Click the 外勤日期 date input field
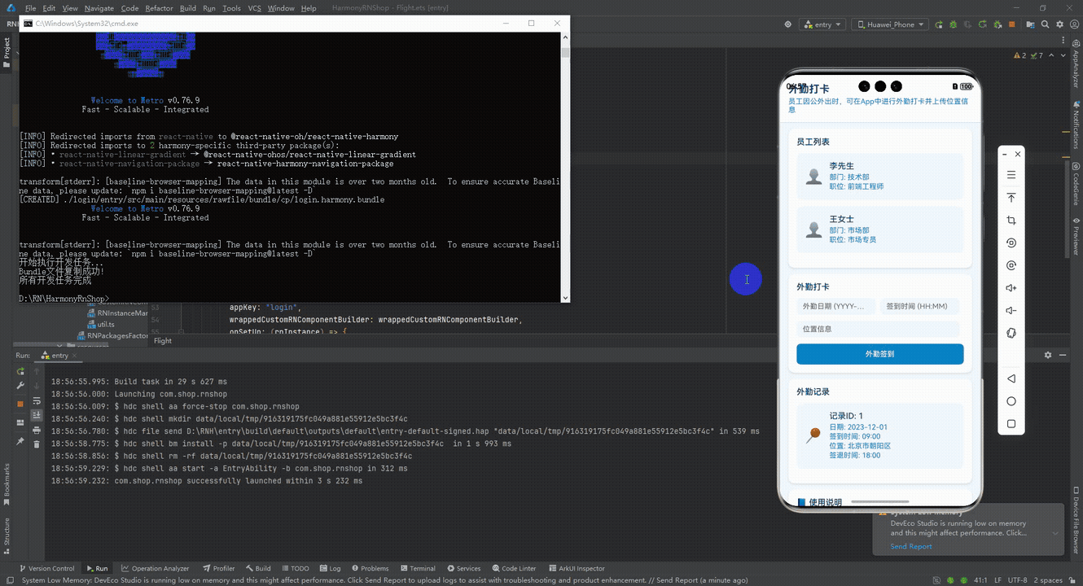The image size is (1083, 586). (x=837, y=306)
